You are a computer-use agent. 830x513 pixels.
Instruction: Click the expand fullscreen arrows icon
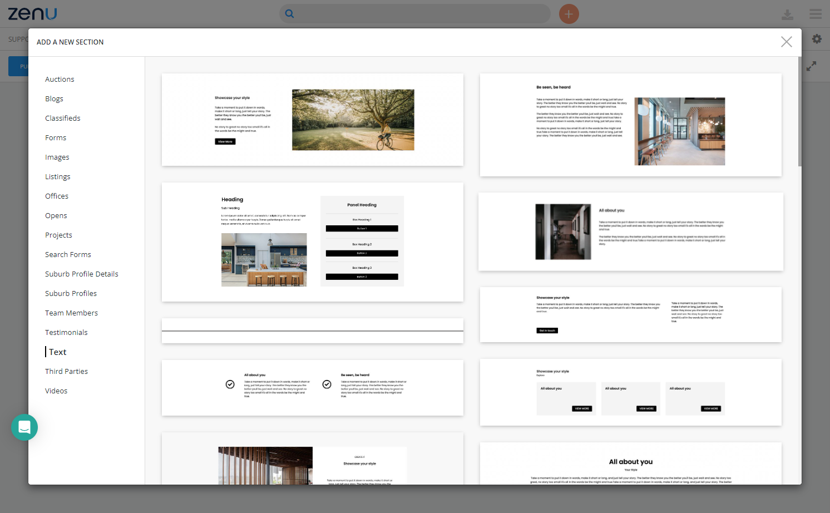[x=812, y=66]
